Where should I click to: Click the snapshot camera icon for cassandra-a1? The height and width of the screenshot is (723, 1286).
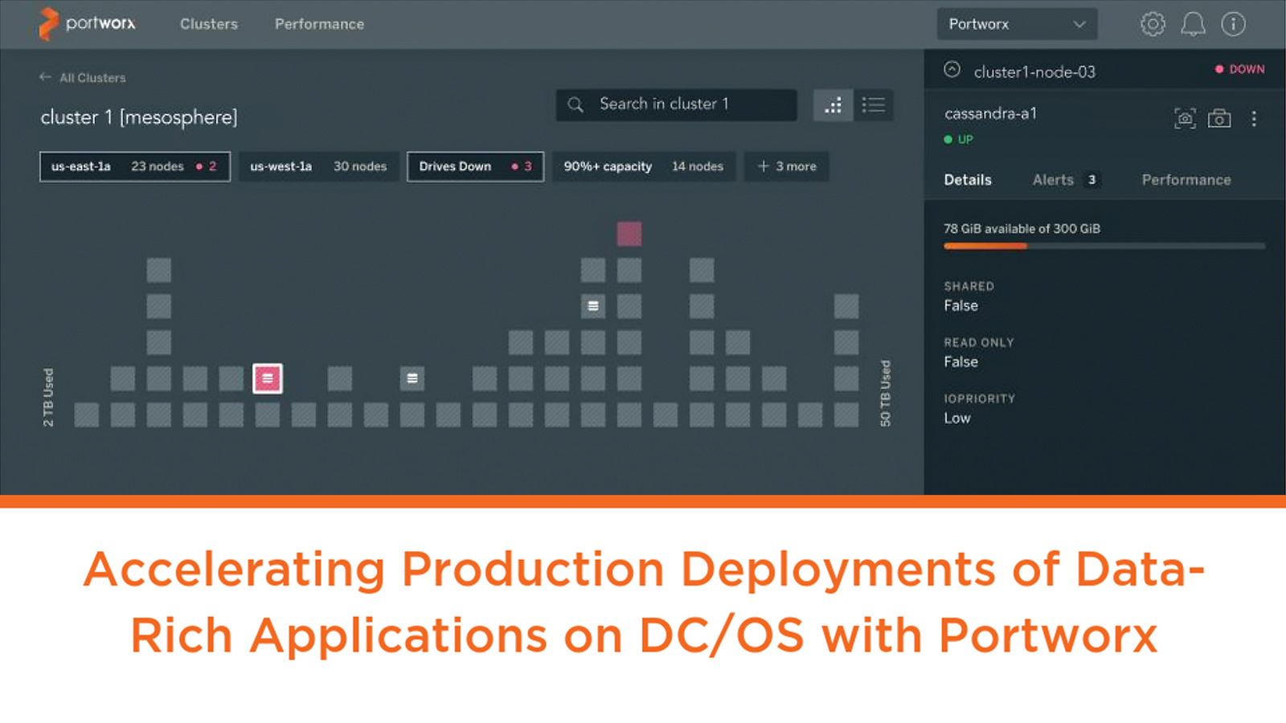(1219, 118)
